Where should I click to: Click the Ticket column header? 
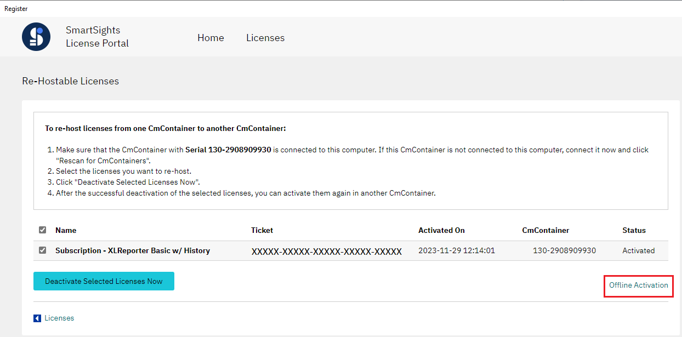coord(262,230)
